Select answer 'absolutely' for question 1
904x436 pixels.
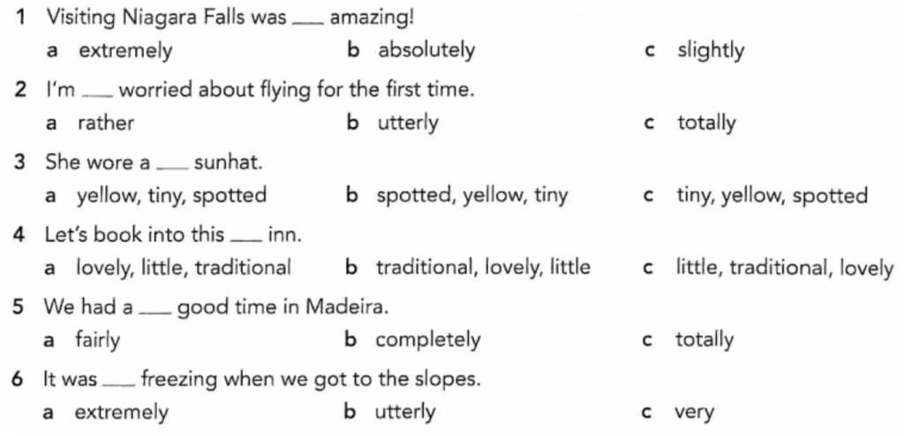[426, 51]
